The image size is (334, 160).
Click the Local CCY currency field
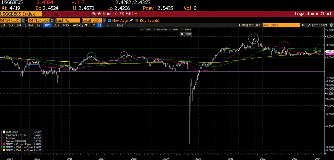[x=92, y=21]
